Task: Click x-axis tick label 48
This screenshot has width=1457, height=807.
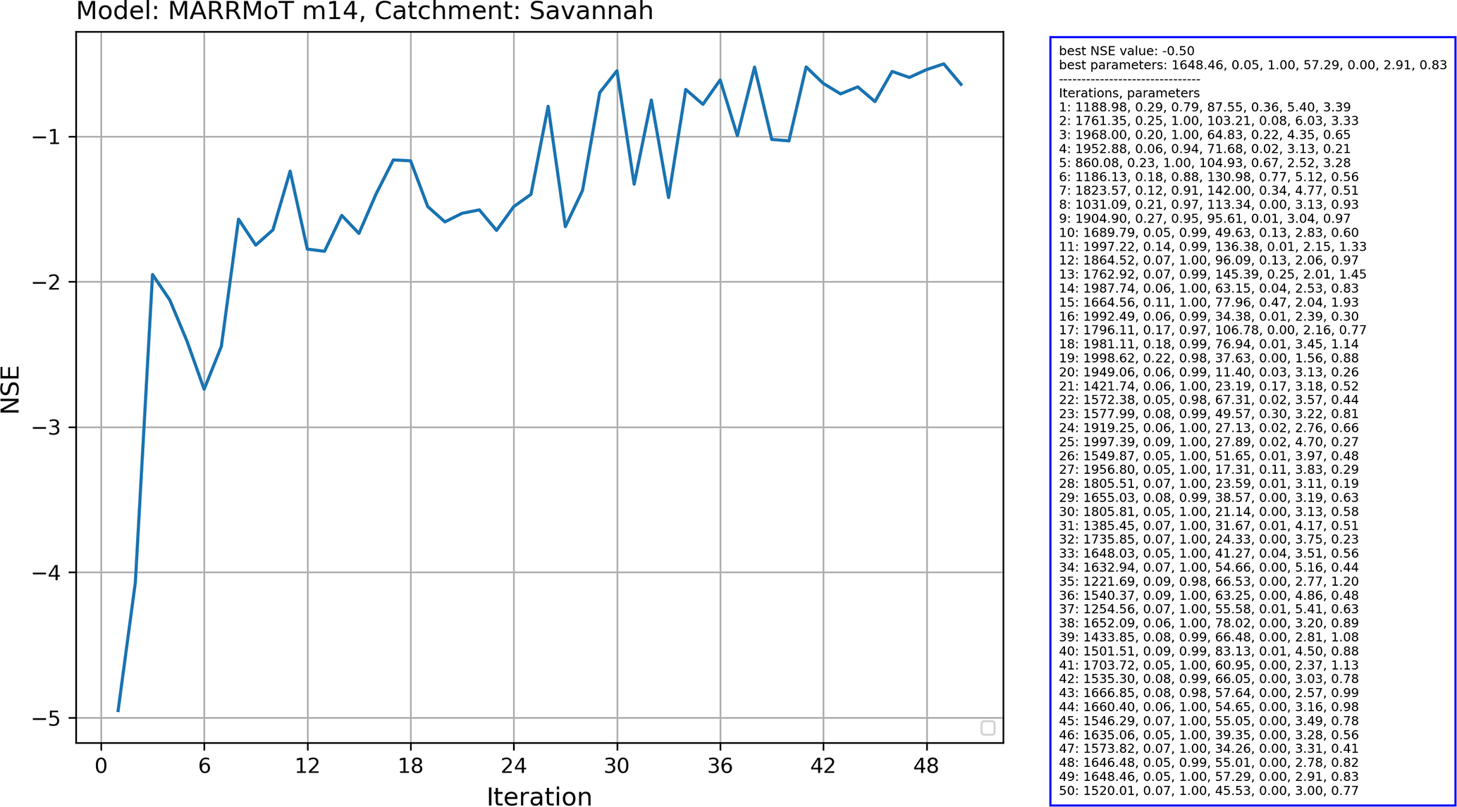Action: pos(926,766)
